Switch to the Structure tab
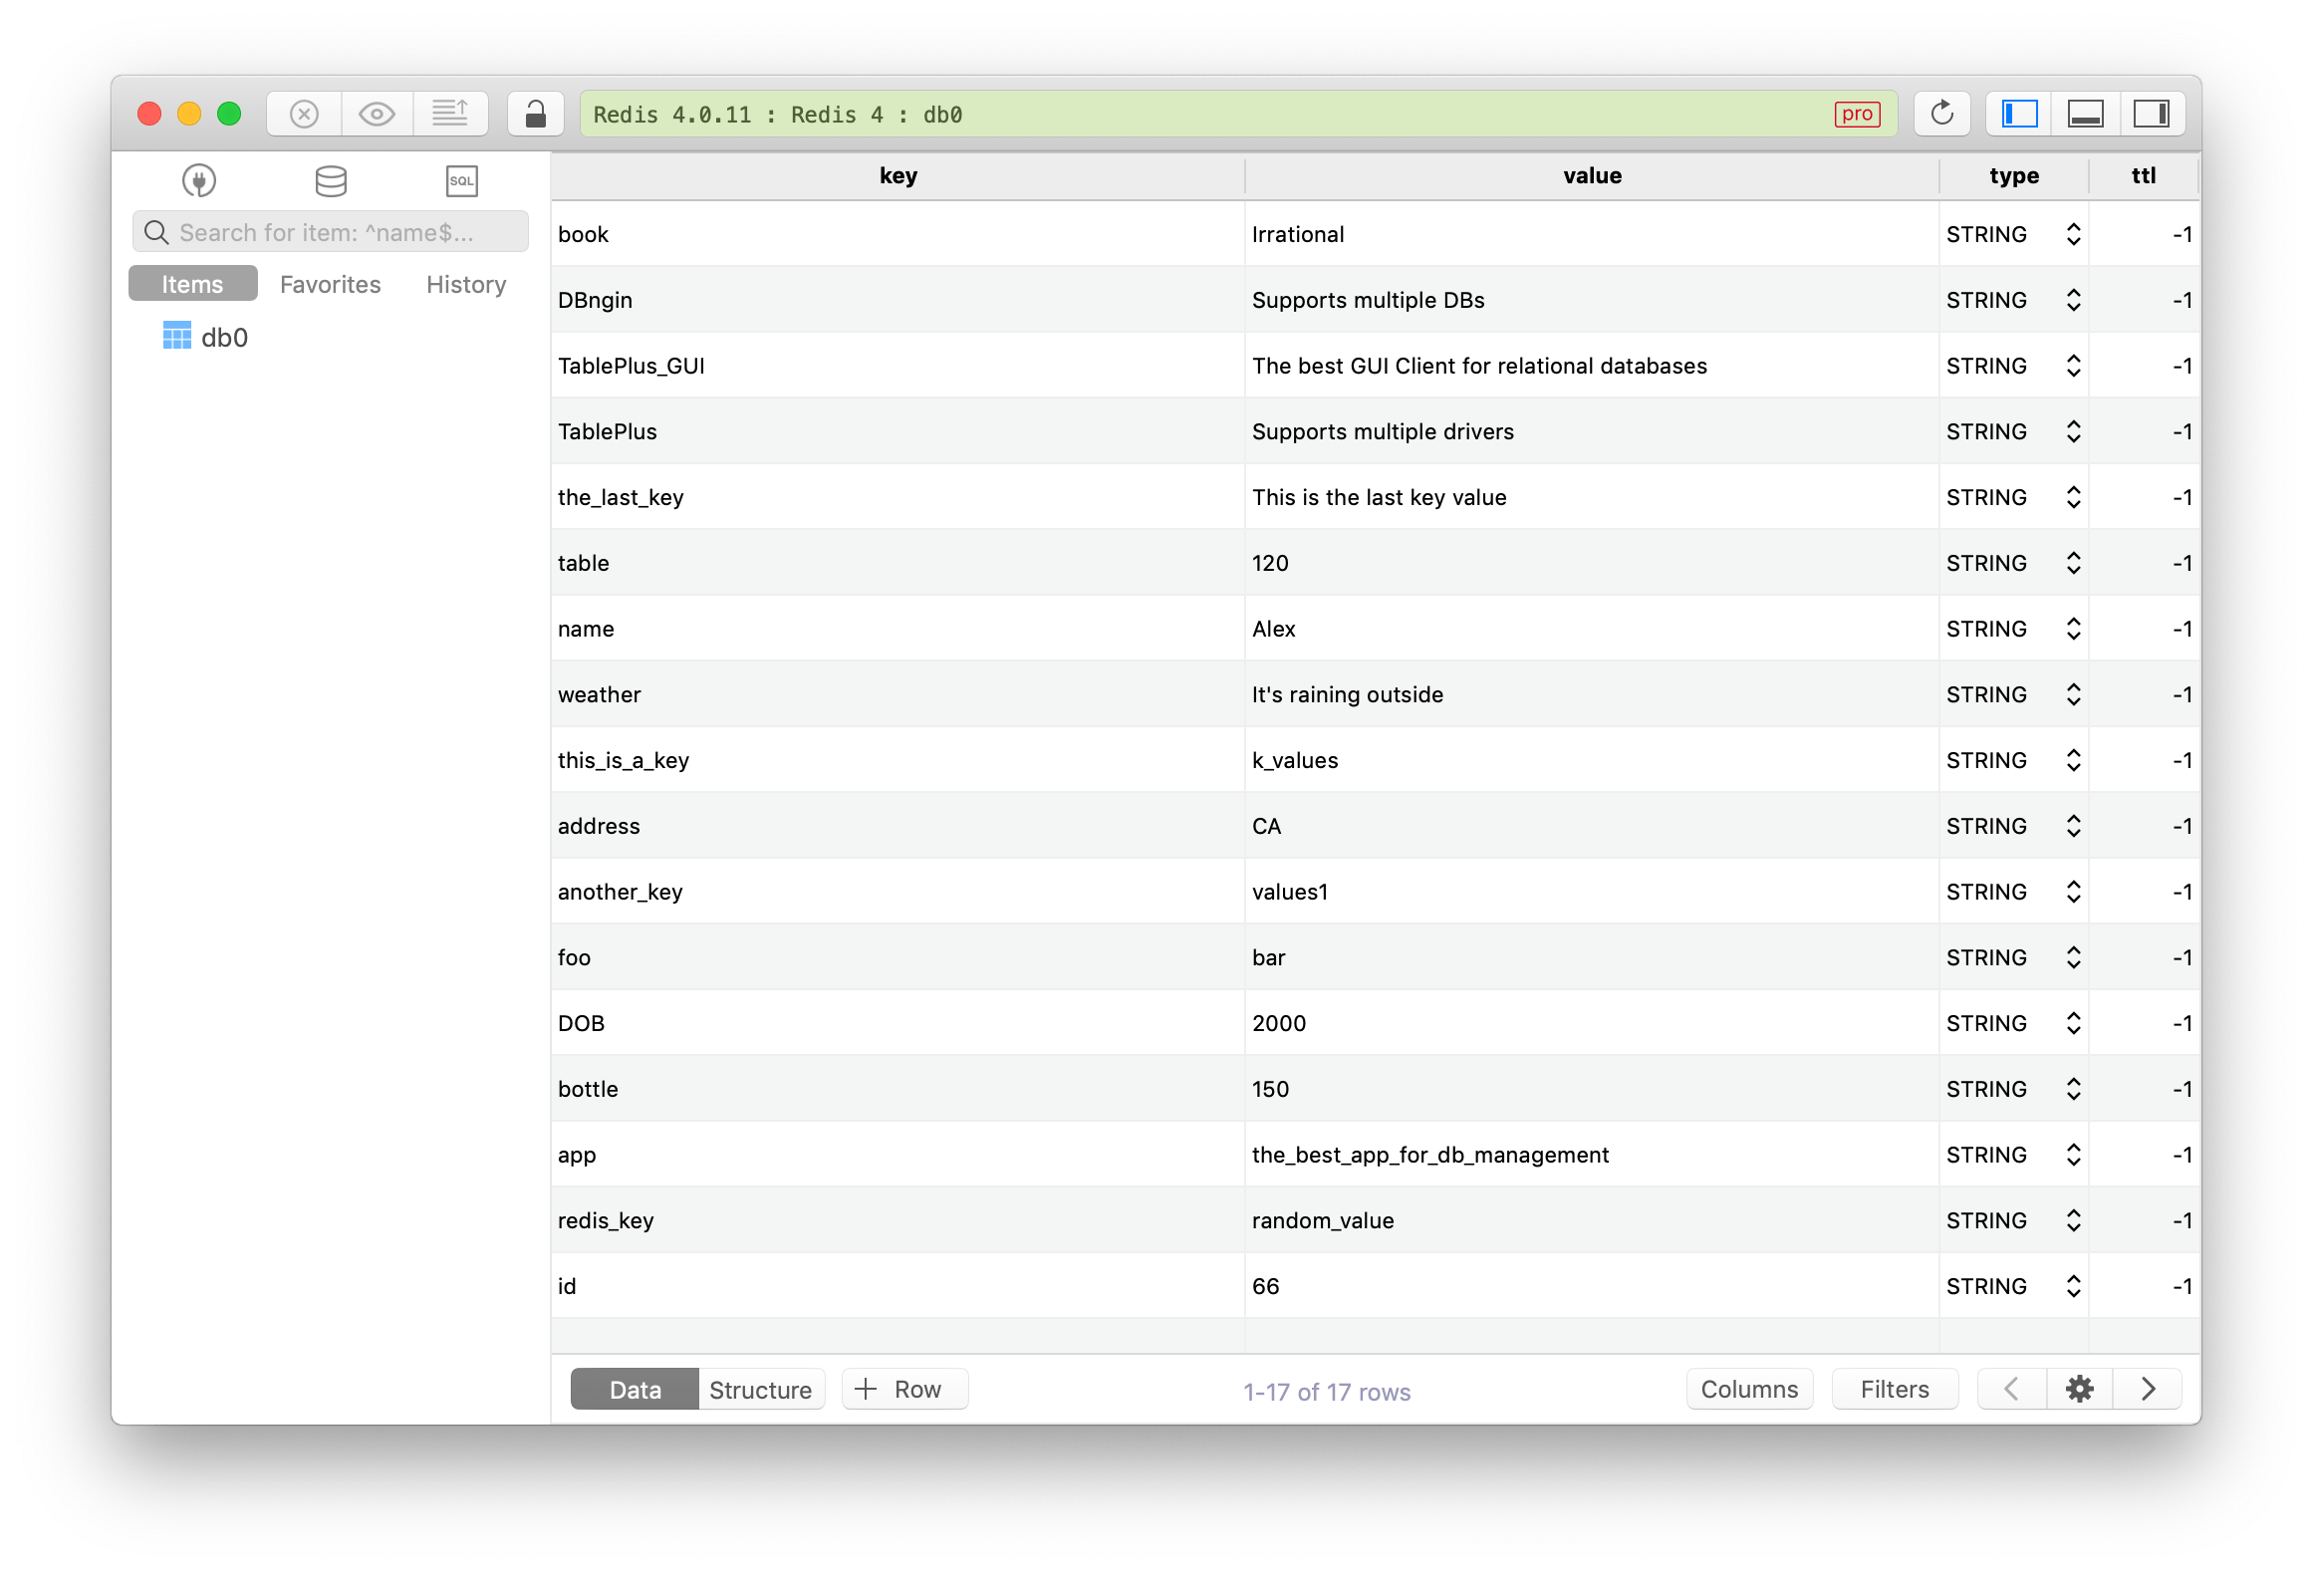This screenshot has height=1572, width=2313. (x=760, y=1388)
